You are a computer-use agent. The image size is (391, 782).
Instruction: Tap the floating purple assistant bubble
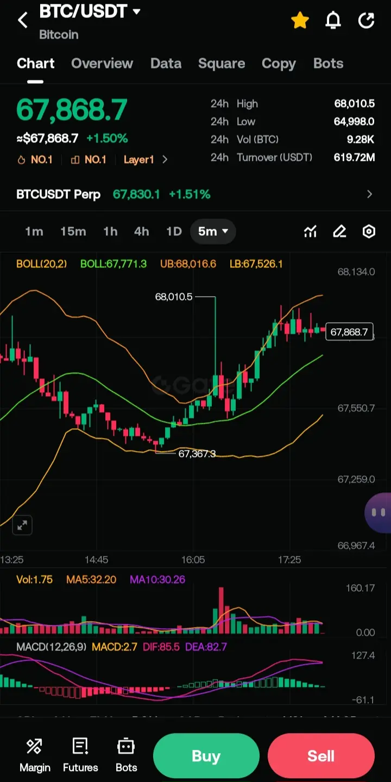point(379,512)
